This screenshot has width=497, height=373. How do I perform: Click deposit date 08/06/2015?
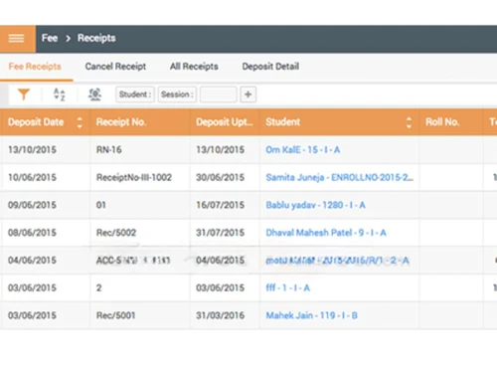32,233
